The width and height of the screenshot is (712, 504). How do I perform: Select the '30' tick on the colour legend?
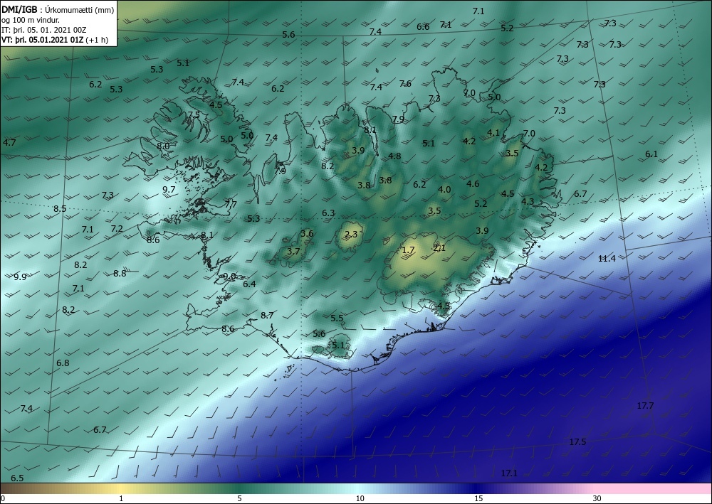pos(597,498)
